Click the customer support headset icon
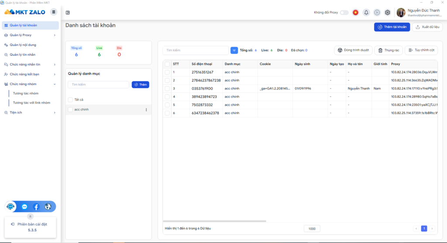 [x=11, y=206]
